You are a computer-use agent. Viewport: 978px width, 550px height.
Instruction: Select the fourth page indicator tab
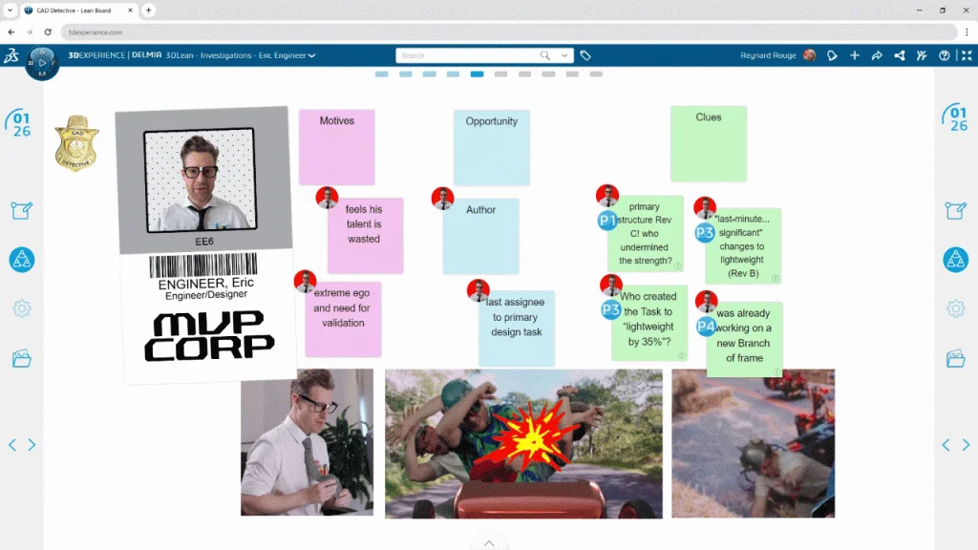coord(453,74)
